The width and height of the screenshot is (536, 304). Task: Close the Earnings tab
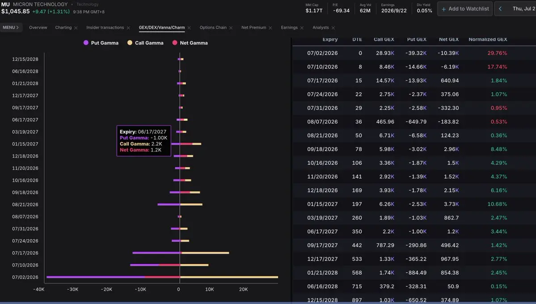[302, 28]
